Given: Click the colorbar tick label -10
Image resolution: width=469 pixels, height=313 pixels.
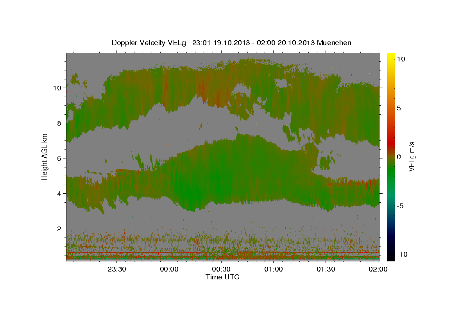Looking at the screenshot, I should [x=403, y=254].
